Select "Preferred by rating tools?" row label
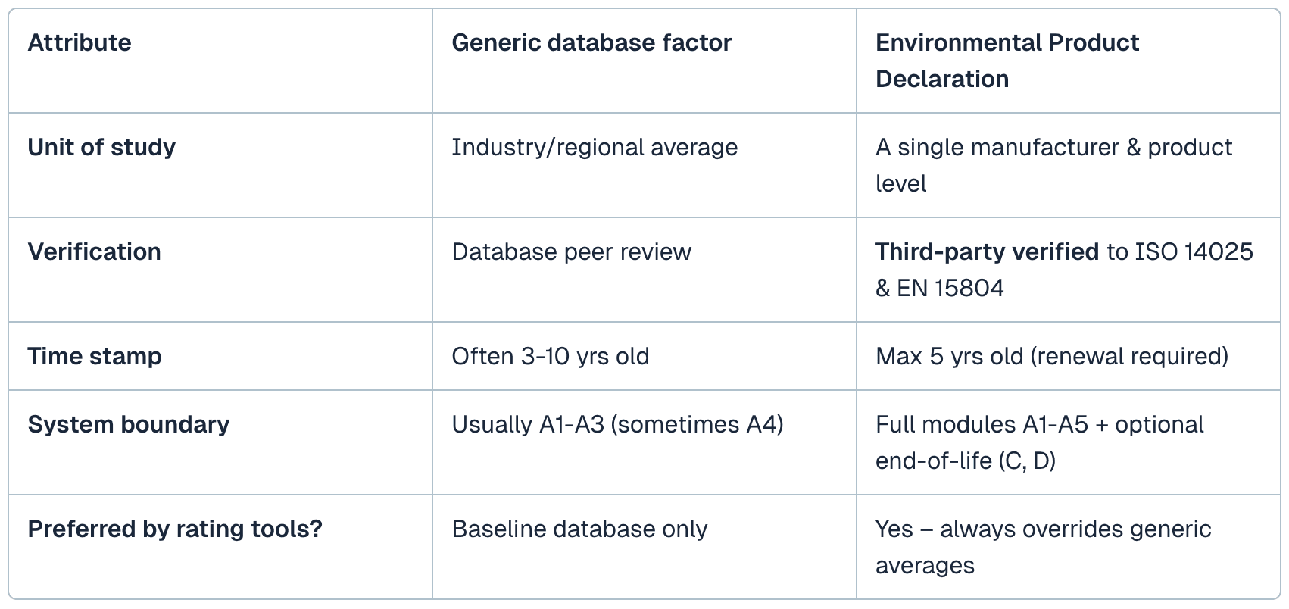This screenshot has width=1289, height=609. 175,529
